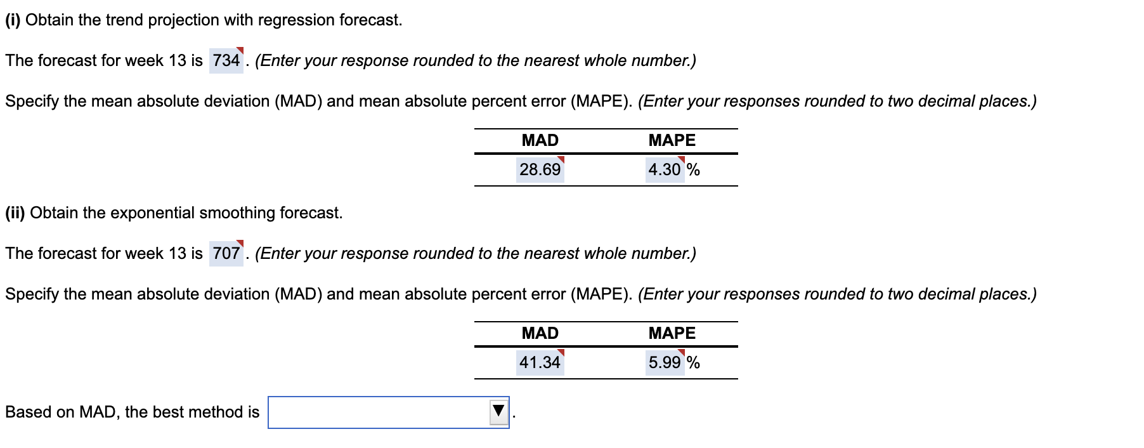Image resolution: width=1144 pixels, height=448 pixels.
Task: Select the exponential smoothing forecast field showing 707
Action: pos(225,253)
